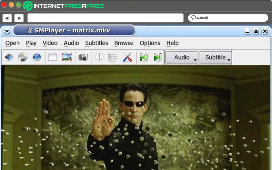
Task: Open the Help menu
Action: [x=172, y=43]
